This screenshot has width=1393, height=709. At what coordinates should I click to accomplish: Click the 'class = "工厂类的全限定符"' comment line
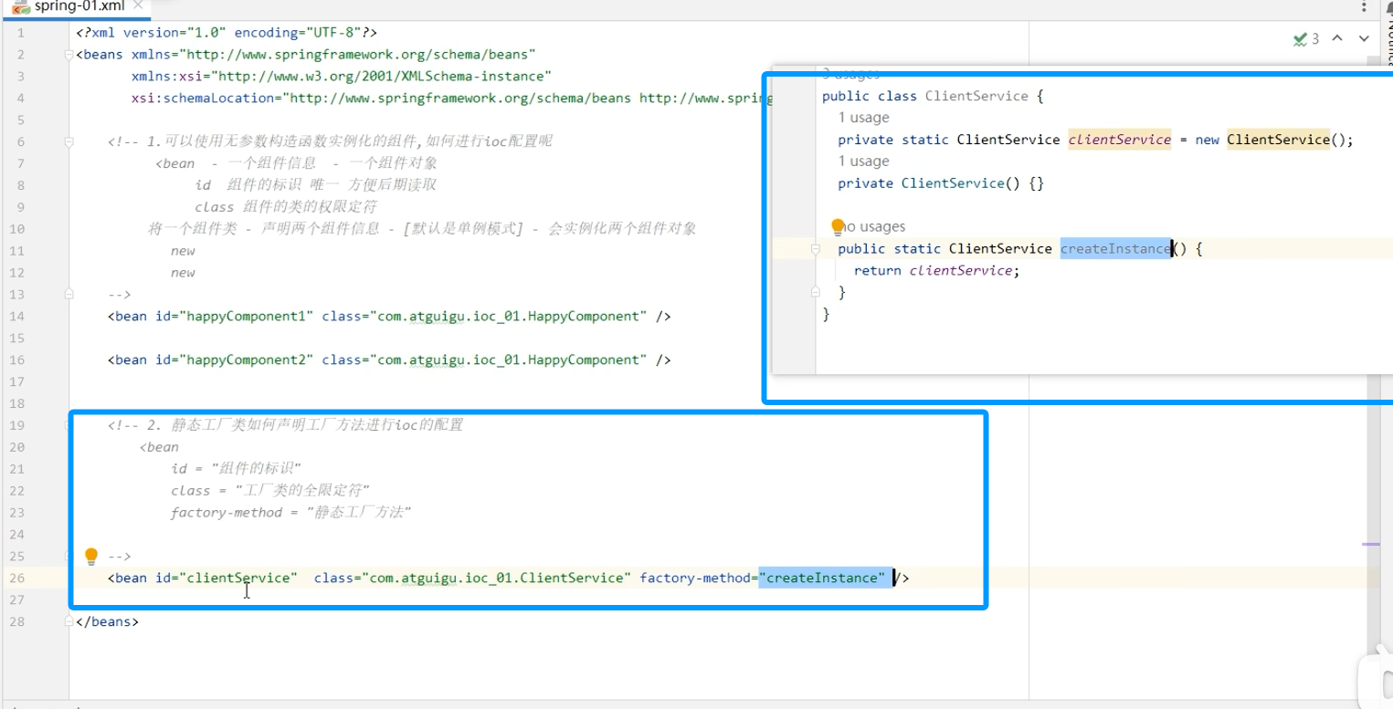pyautogui.click(x=270, y=491)
